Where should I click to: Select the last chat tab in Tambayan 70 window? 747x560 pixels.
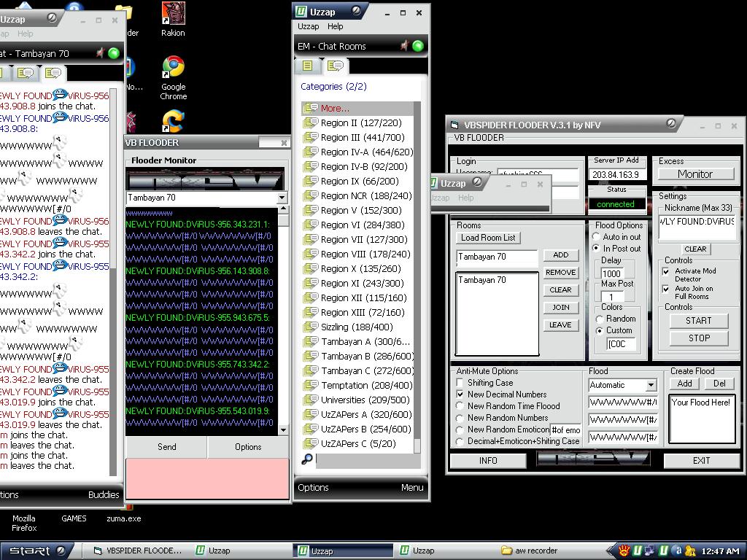click(53, 73)
